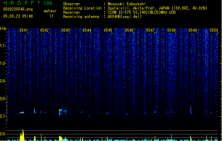Image resolution: width=222 pixels, height=141 pixels.
Task: Click the date stamp 05.09.23 05:40
Action: point(18,16)
